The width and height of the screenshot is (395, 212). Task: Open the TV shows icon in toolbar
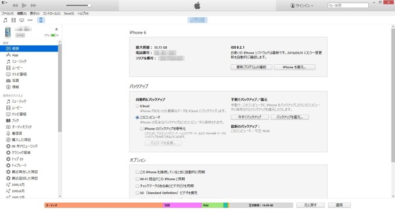(x=21, y=20)
